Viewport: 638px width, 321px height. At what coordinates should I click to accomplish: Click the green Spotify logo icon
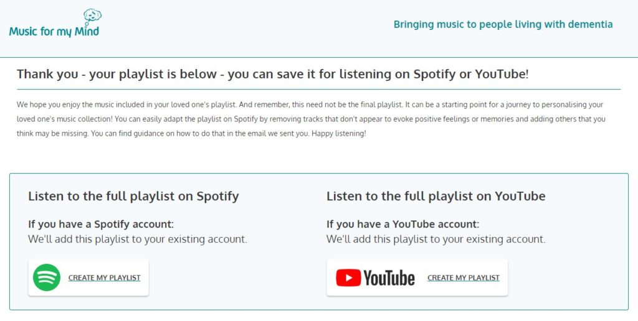pos(47,277)
